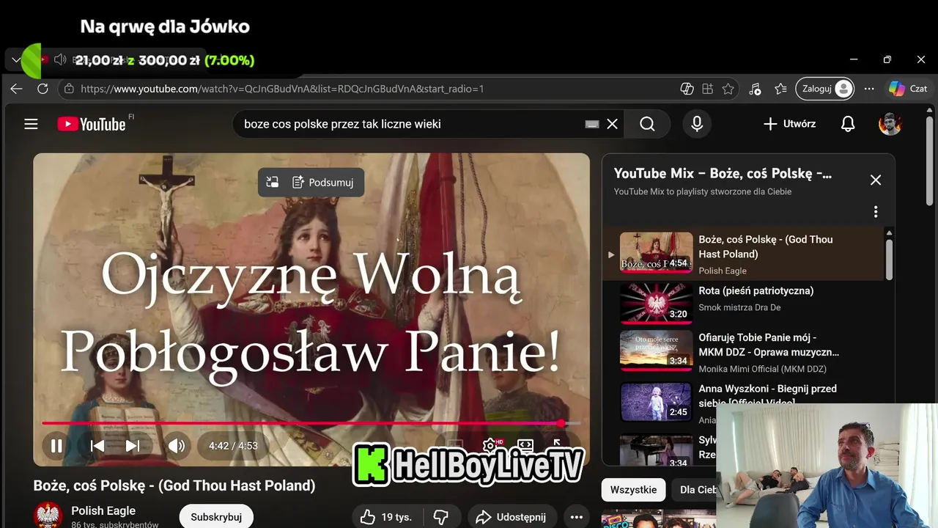Click Smok mistrza Dra De channel name
This screenshot has height=528, width=938.
click(x=739, y=307)
